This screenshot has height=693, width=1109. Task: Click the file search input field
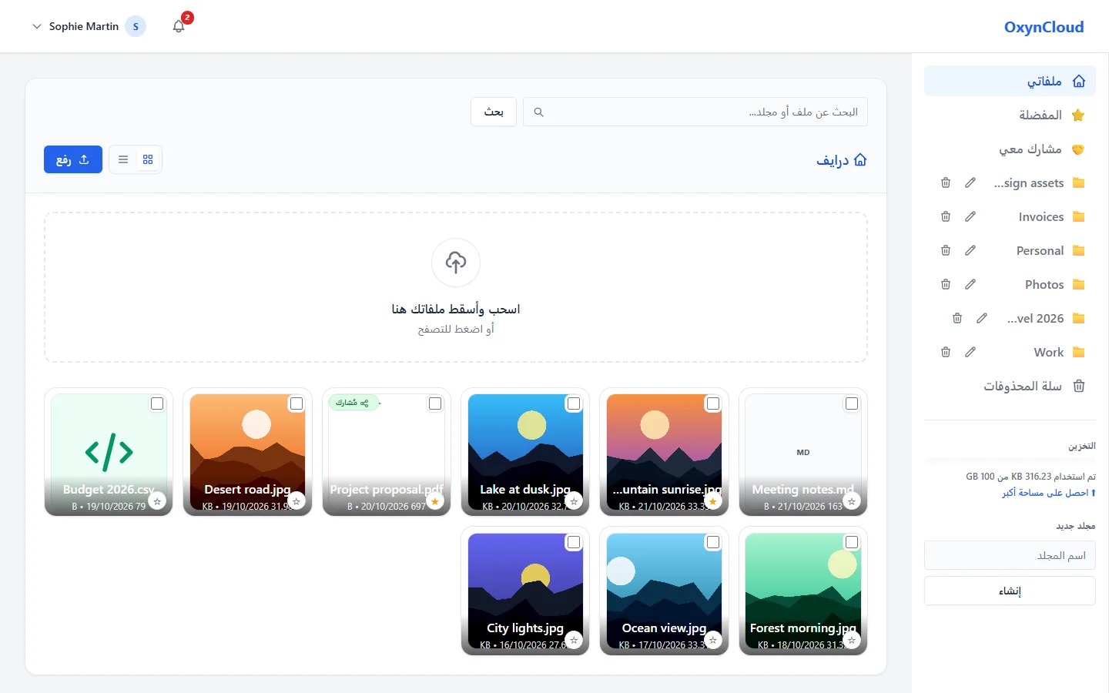pos(695,112)
